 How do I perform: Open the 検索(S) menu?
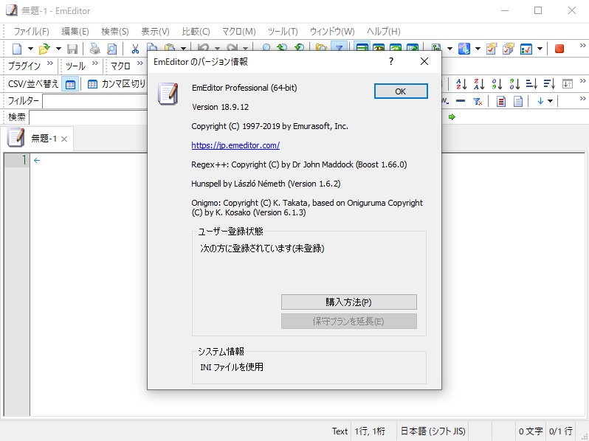tap(115, 32)
